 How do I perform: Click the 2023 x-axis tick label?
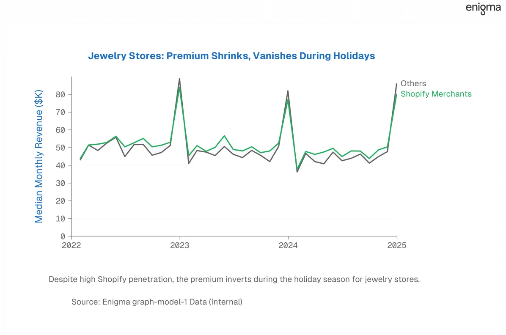(x=180, y=245)
